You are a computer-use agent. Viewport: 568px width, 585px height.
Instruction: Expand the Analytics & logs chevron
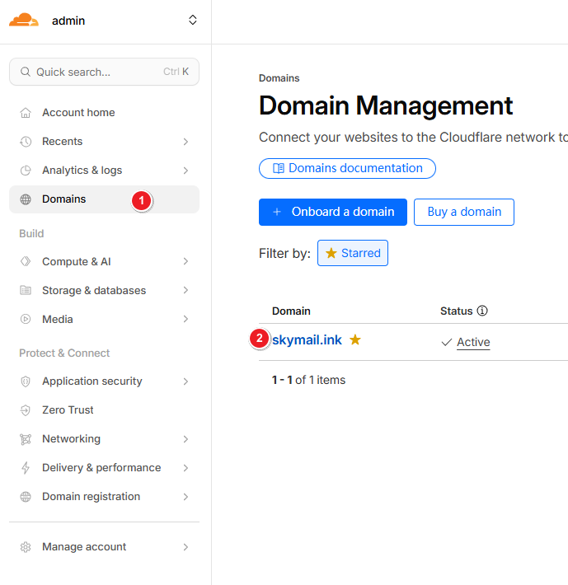tap(185, 171)
